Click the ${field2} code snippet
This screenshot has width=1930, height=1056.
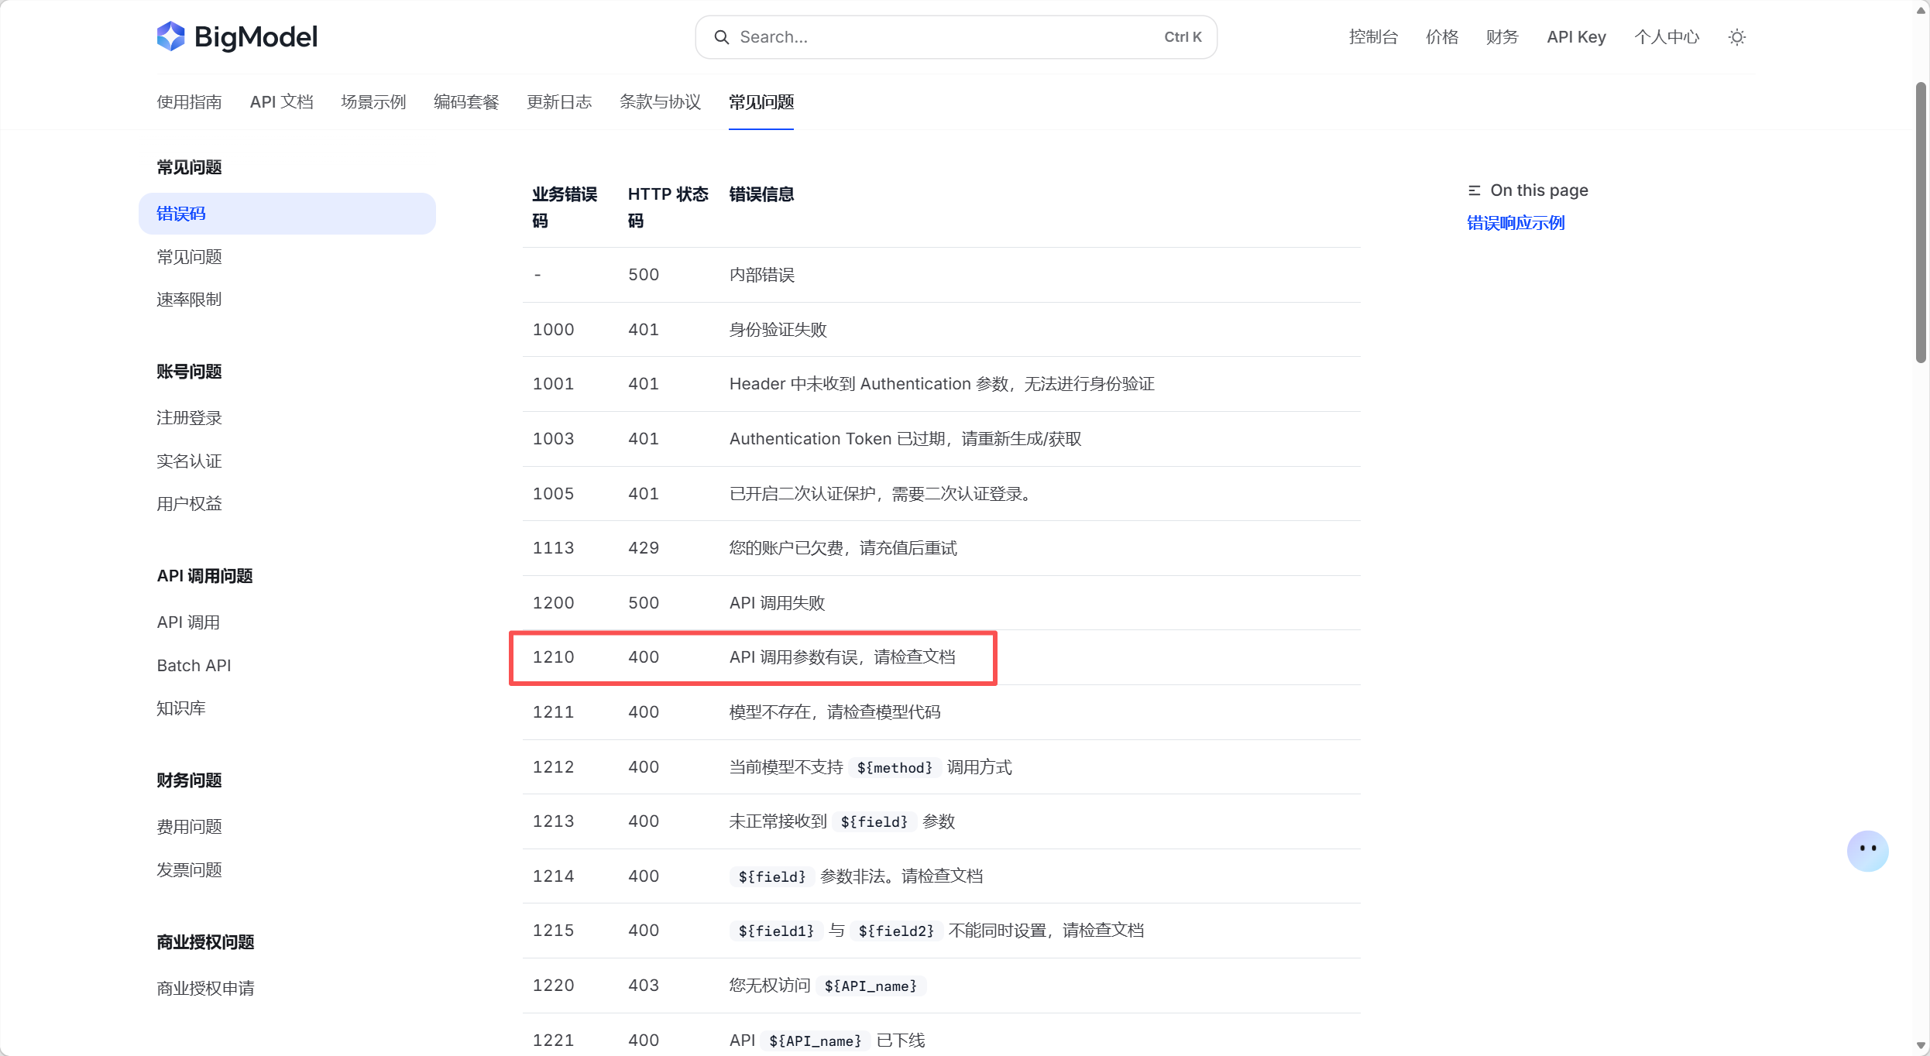click(896, 931)
